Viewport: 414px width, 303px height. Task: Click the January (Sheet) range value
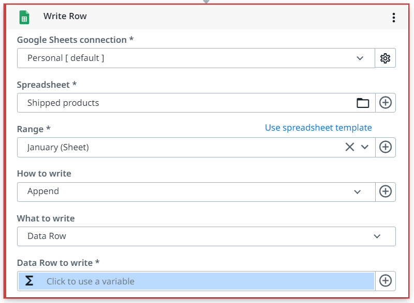click(58, 147)
